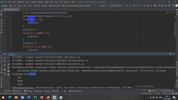The width and height of the screenshot is (178, 100).
Task: Open the App Inspection tool window
Action: click(76, 91)
